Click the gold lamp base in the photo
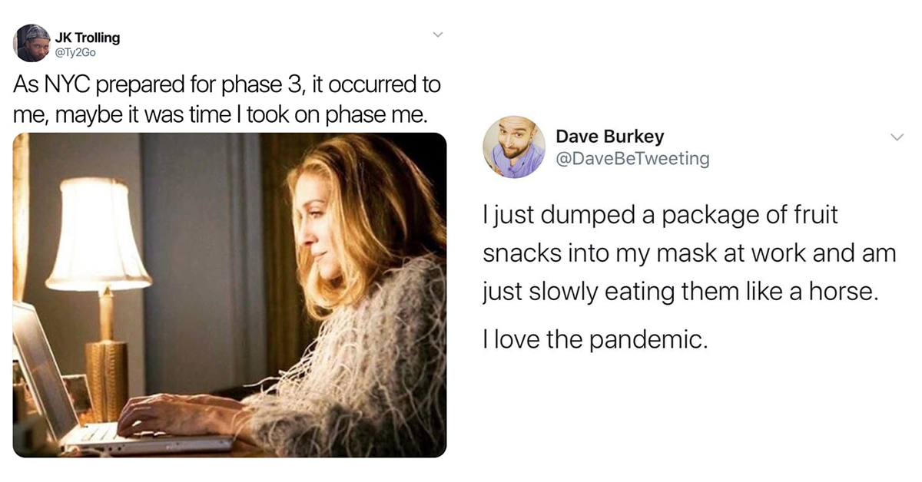Screen dimensions: 922x482 (107, 376)
